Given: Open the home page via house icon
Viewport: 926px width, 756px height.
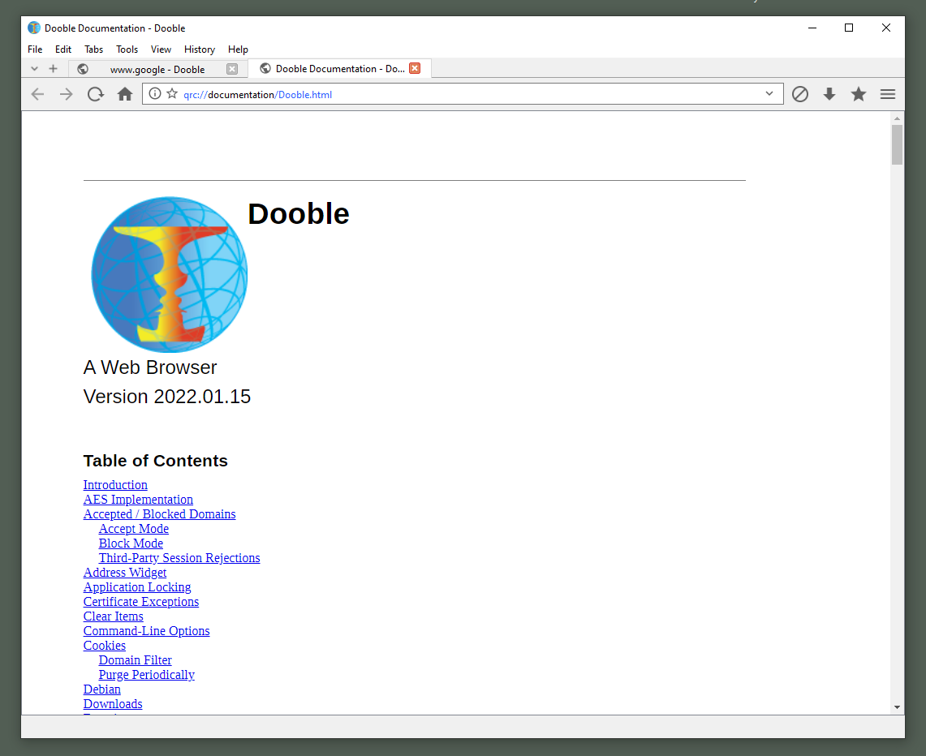Looking at the screenshot, I should (125, 94).
